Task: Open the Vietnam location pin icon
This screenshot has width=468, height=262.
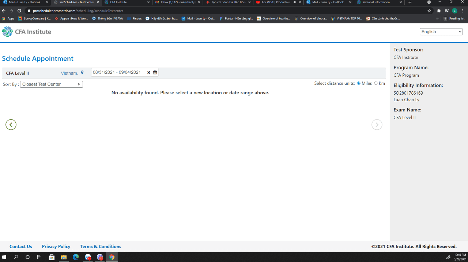Action: pyautogui.click(x=82, y=73)
